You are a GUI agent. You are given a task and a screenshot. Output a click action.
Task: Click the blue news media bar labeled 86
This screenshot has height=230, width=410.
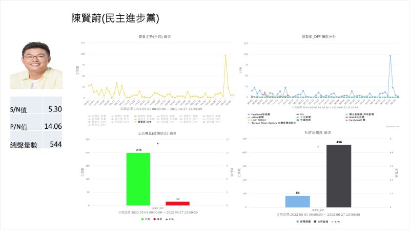(297, 201)
